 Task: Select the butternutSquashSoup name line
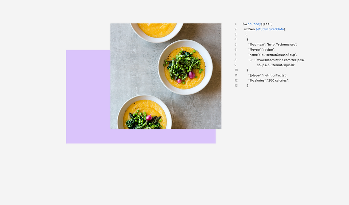tap(273, 55)
